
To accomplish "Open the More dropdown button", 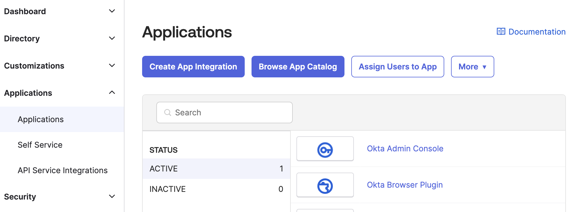I will [472, 67].
